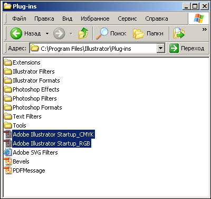Select the 'Extensions' folder name
Image resolution: width=211 pixels, height=199 pixels.
(26, 62)
